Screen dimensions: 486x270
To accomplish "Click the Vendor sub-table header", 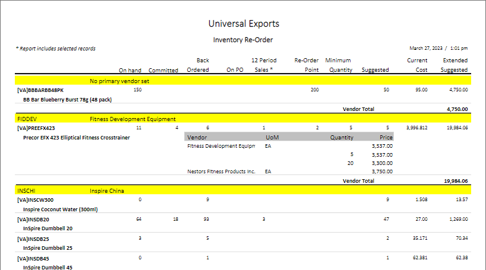I will [x=197, y=138].
